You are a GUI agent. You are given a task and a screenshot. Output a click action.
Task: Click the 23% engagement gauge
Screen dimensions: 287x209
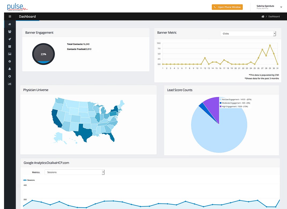coord(43,54)
